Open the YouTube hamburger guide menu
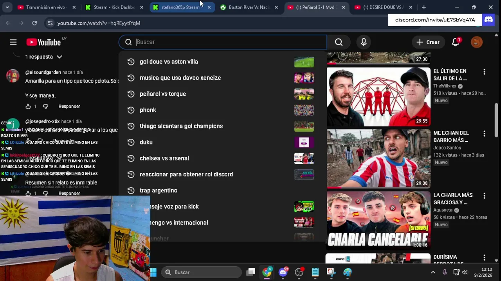Screen dimensions: 501x281 (13, 42)
